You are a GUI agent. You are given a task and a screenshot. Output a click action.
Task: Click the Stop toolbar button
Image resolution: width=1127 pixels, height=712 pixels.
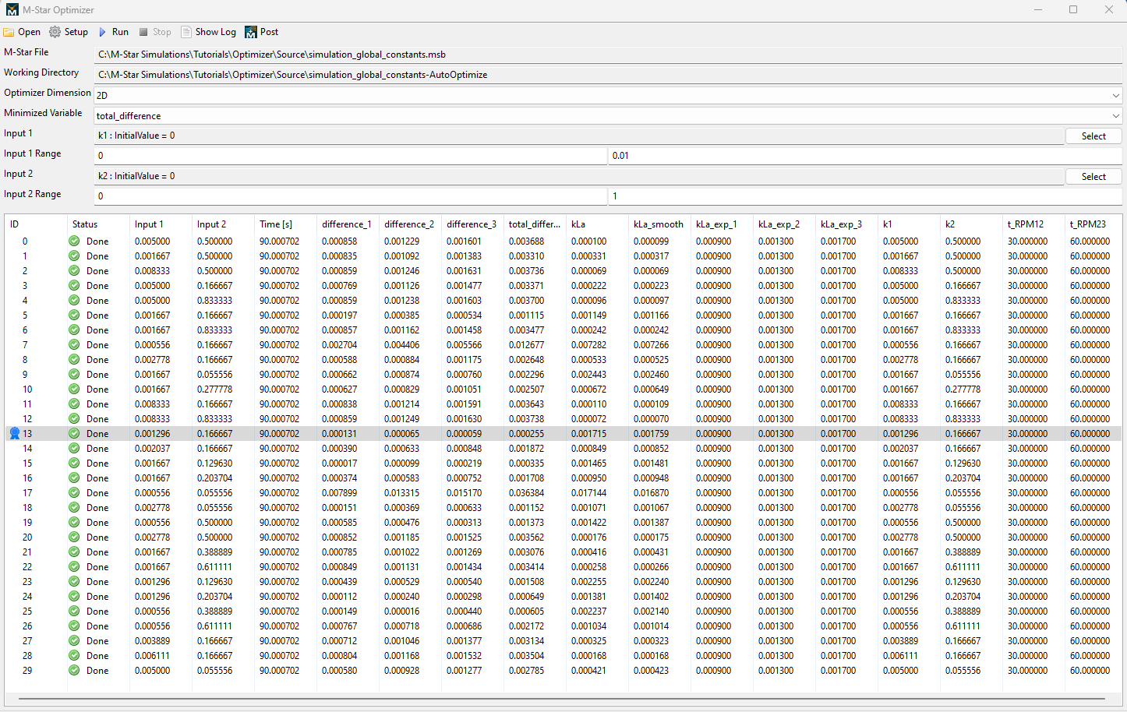(155, 32)
